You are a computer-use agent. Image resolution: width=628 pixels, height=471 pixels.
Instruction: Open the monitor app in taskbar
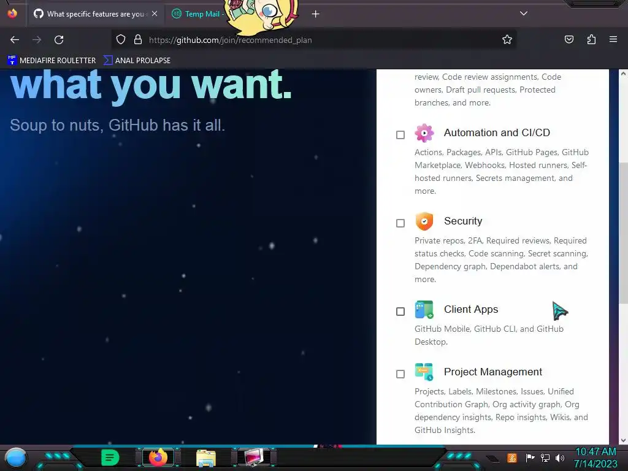(253, 458)
